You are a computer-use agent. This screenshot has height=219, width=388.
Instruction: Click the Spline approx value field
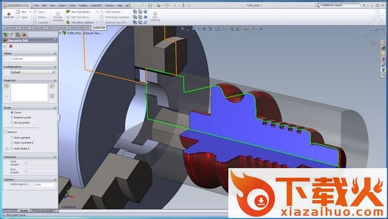click(x=44, y=185)
